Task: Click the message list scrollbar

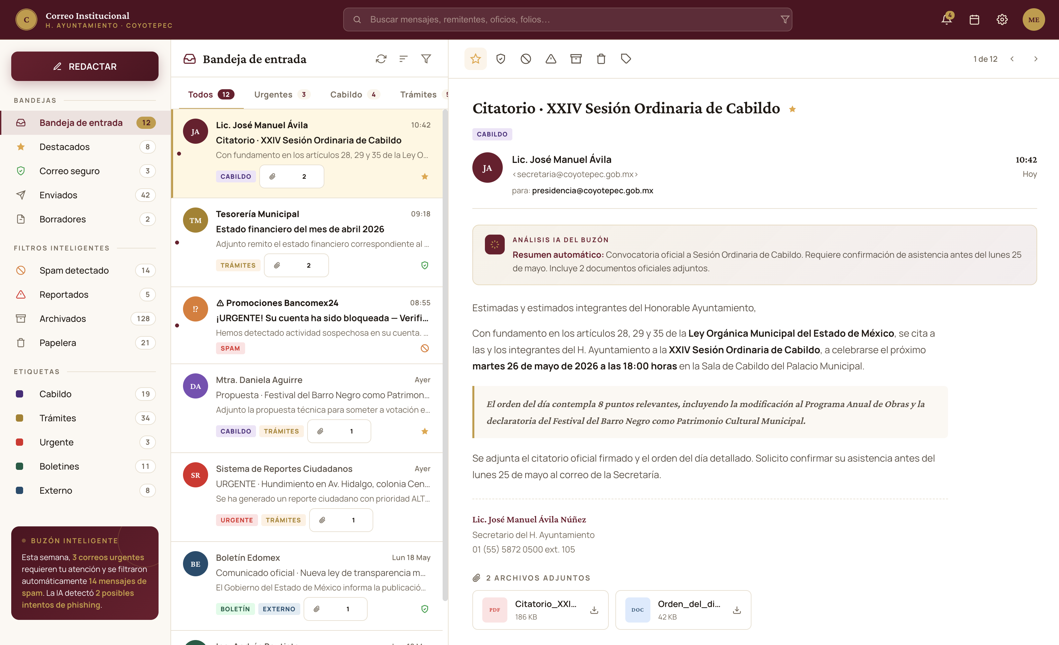Action: 445,355
